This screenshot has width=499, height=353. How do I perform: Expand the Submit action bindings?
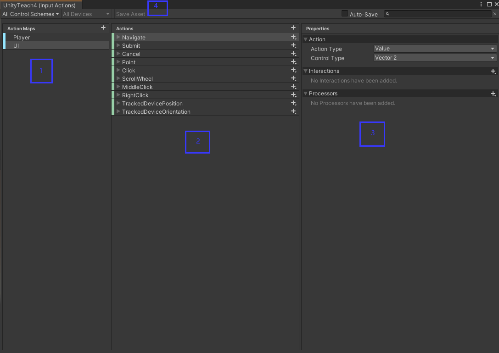click(118, 45)
